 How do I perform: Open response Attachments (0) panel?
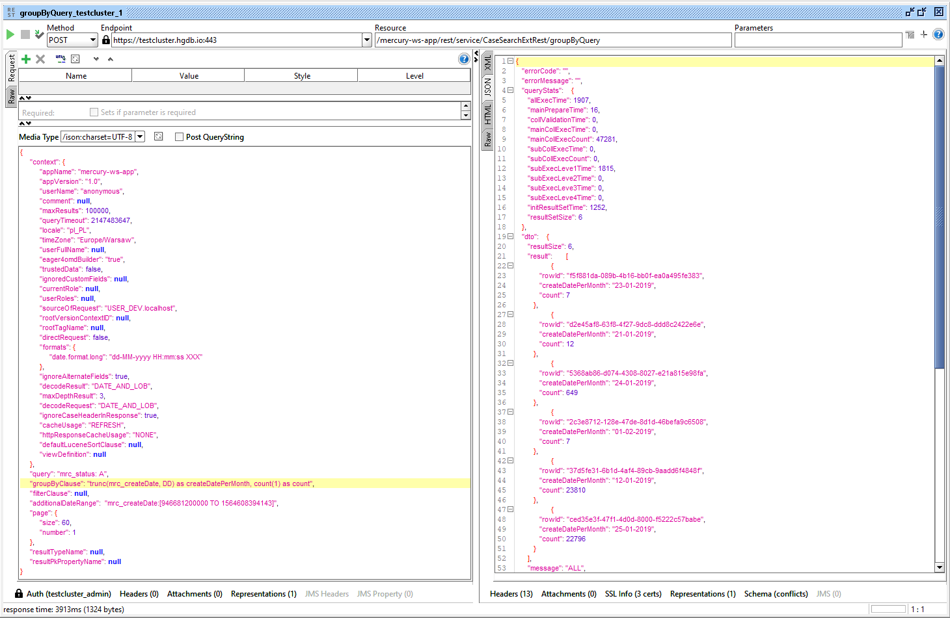[x=569, y=594]
